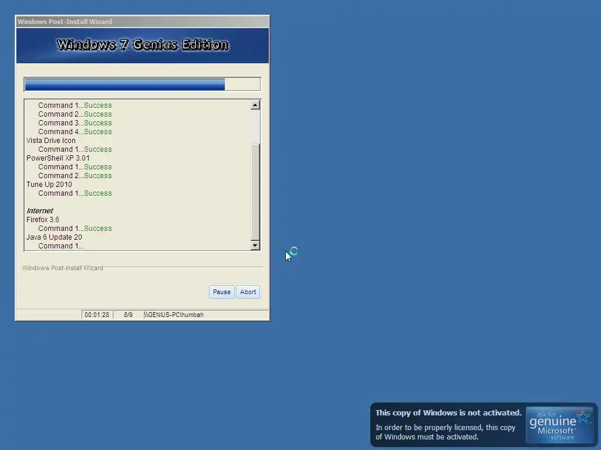
Task: Select the 'PowerShell XP 3.01' log entry
Action: click(x=58, y=158)
